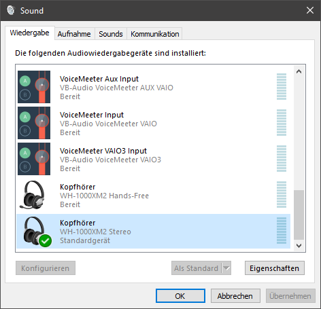The height and width of the screenshot is (309, 321).
Task: Click the text 'WH-1000XM2 Hands-Free'
Action: pyautogui.click(x=104, y=196)
